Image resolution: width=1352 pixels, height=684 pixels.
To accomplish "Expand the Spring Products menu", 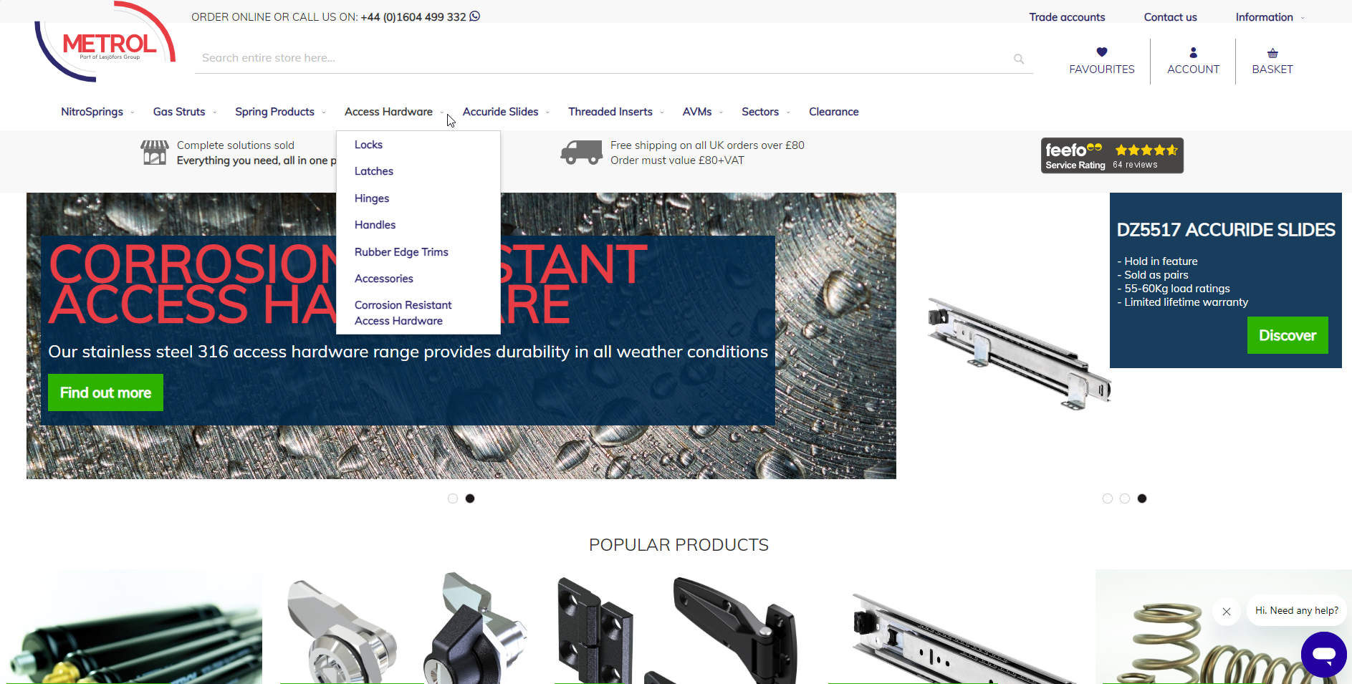I will [x=280, y=112].
